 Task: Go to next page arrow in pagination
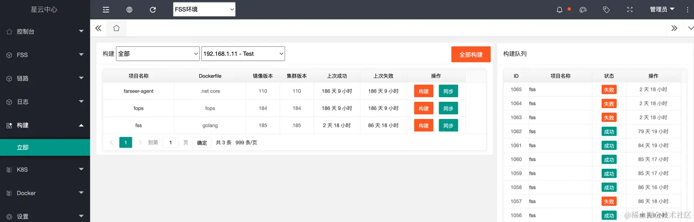click(x=140, y=142)
